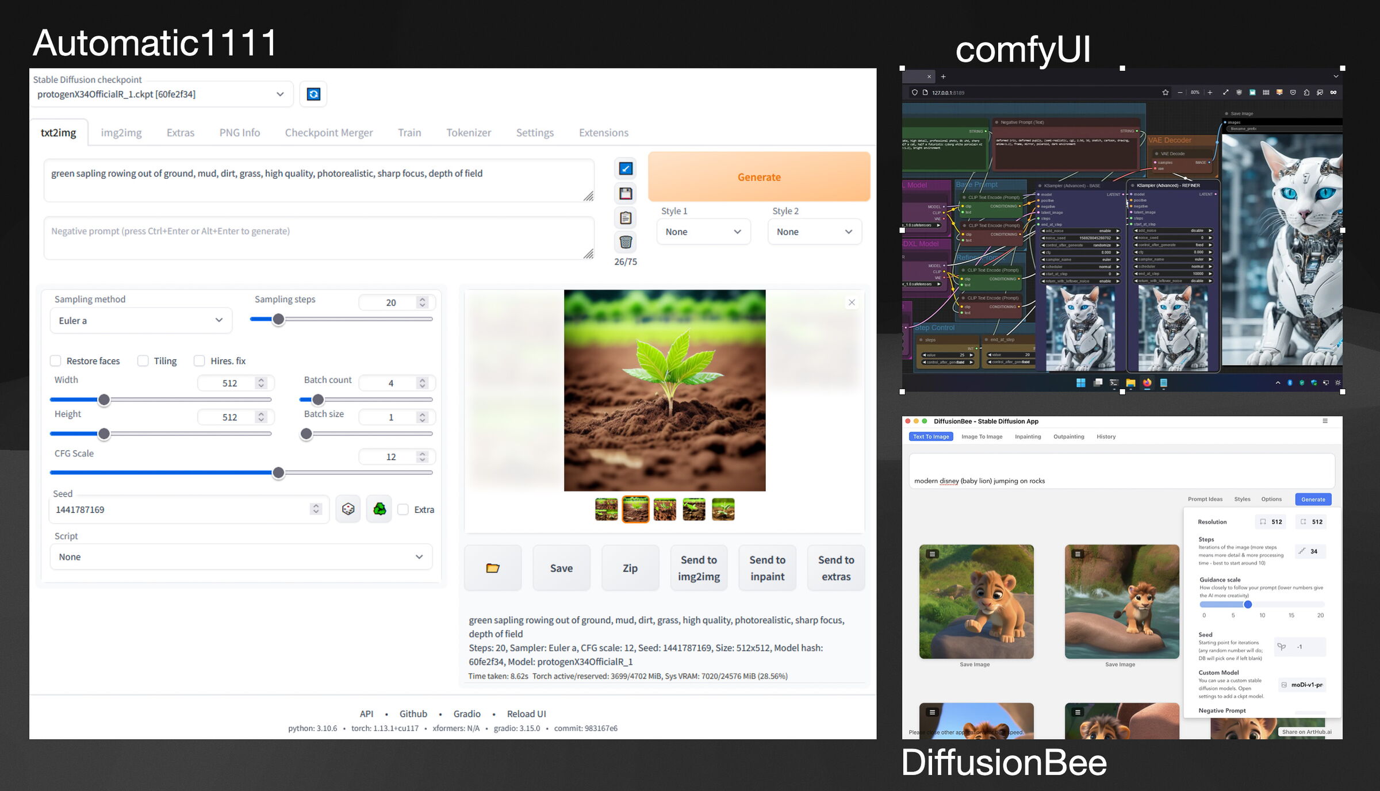Click the trash can clear prompt icon
Viewport: 1380px width, 791px height.
tap(626, 242)
